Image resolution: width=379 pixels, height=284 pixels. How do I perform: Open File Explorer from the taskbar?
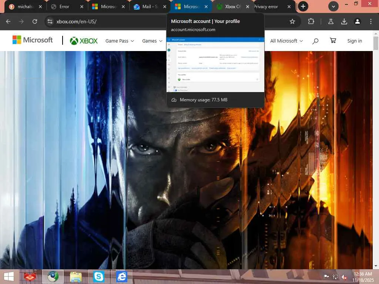click(76, 277)
